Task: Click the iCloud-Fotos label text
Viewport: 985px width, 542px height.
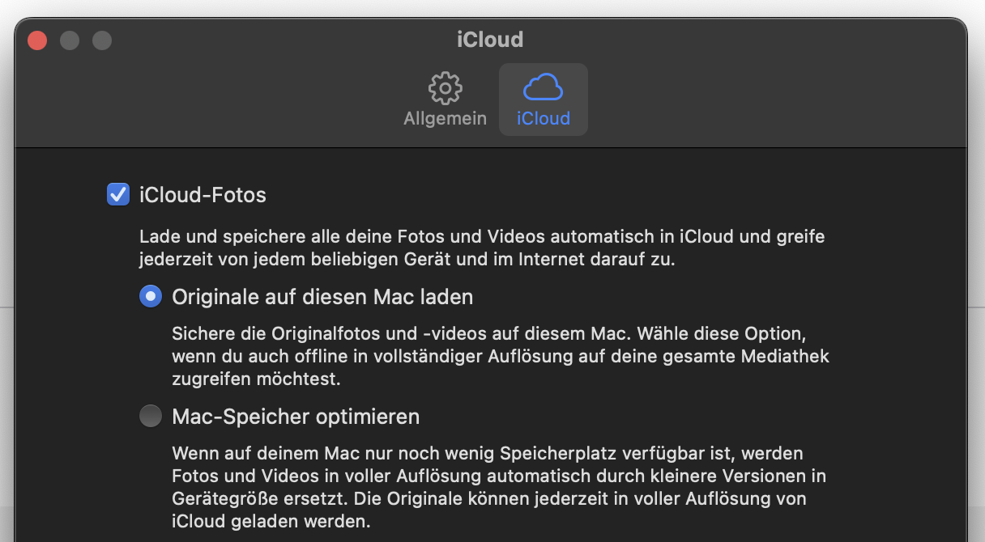Action: pos(203,195)
